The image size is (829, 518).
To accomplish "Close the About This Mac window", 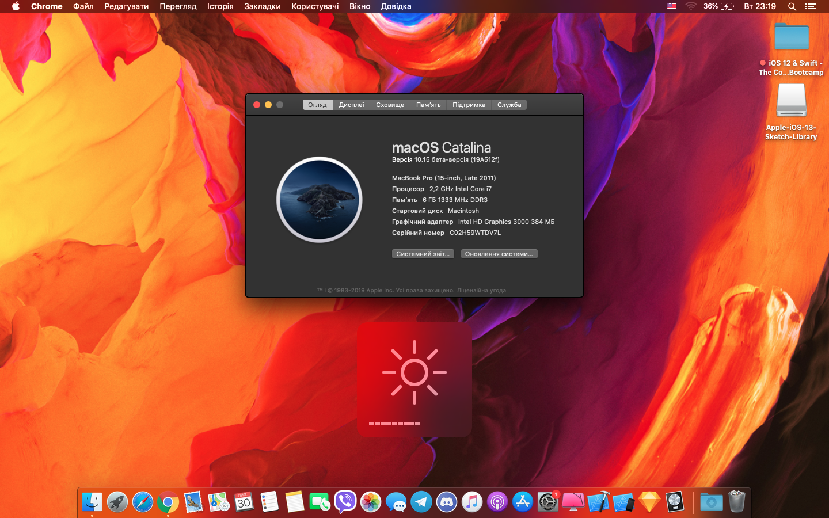I will point(257,105).
